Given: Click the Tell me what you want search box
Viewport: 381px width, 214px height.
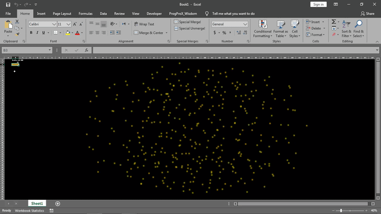Looking at the screenshot, I should (233, 14).
